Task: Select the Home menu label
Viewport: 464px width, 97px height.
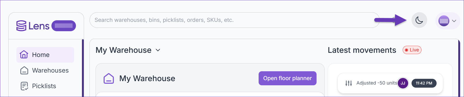Action: (41, 55)
